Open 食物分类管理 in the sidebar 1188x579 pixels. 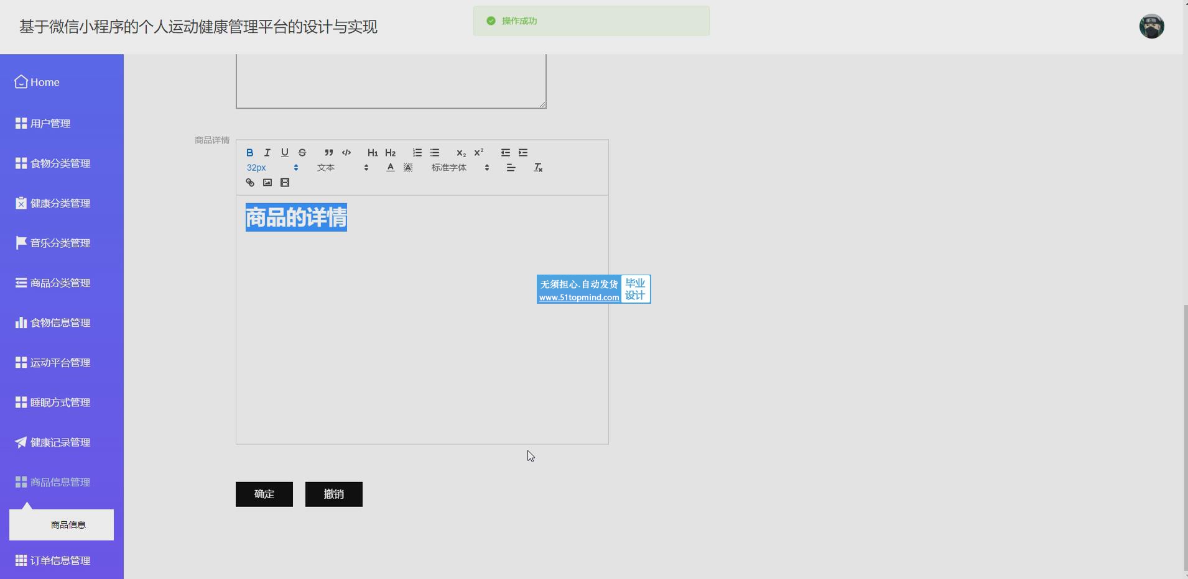pyautogui.click(x=62, y=163)
